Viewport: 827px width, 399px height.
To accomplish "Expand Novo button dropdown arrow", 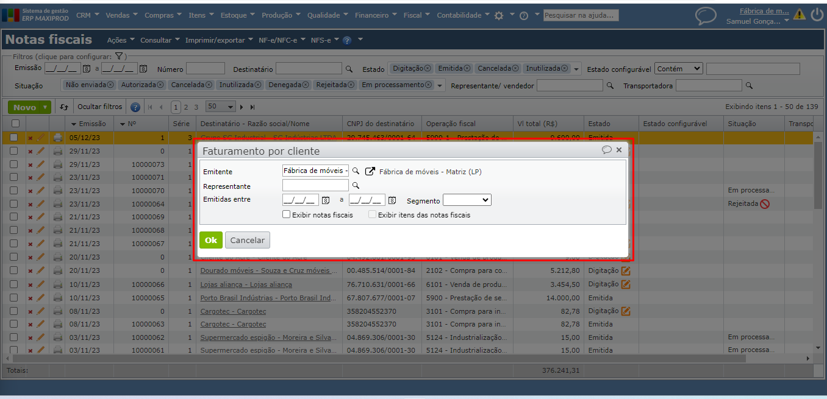I will (45, 107).
